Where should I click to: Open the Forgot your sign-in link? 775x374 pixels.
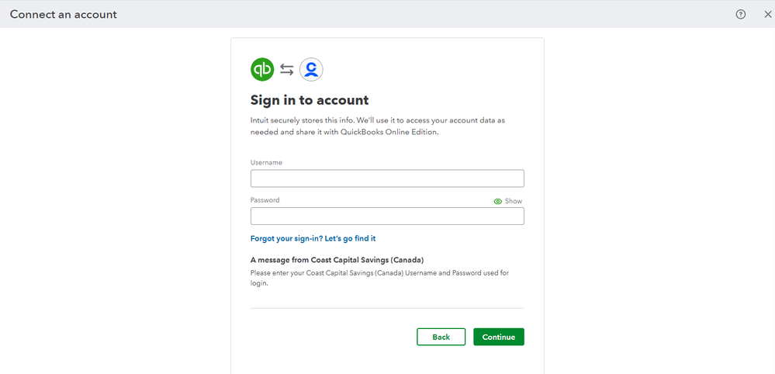[313, 238]
